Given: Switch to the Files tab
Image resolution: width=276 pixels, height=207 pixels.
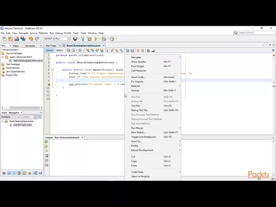Looking at the screenshot, I should tap(16, 46).
